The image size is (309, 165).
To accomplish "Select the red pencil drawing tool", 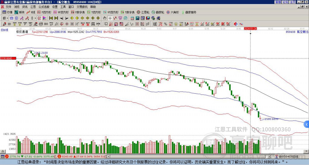I will click(x=4, y=24).
